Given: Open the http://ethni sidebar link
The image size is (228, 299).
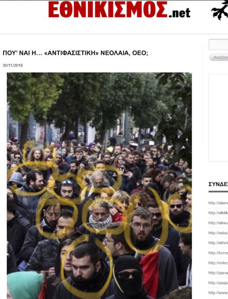Looking at the screenshot, I should click(218, 243).
